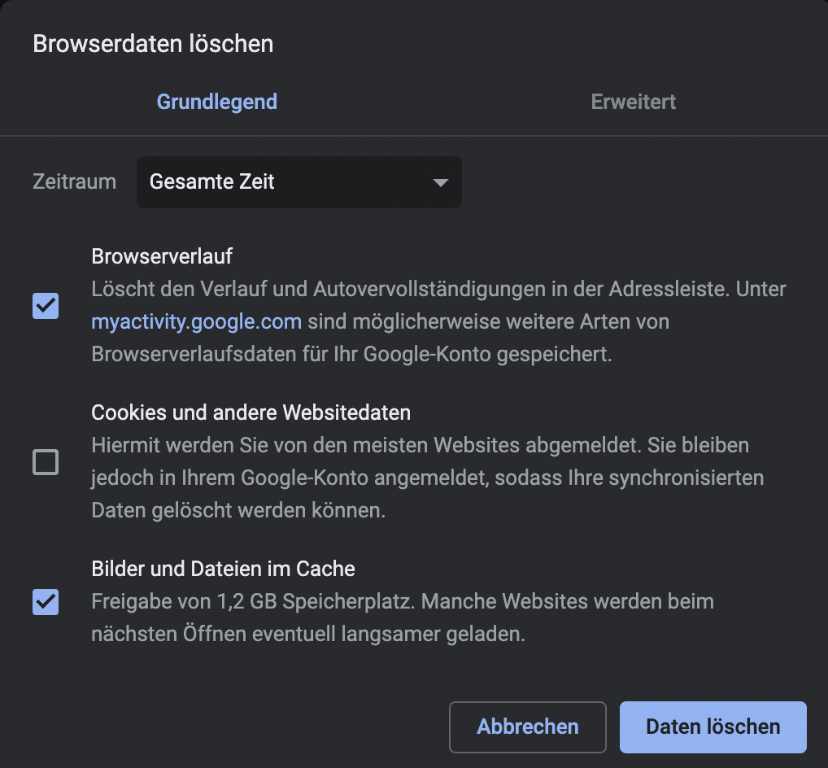Click the text about Autovervollständigungen in der Adressleiste
This screenshot has width=828, height=768.
click(x=438, y=289)
